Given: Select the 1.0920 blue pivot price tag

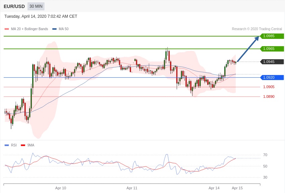Looking at the screenshot, I should [272, 77].
